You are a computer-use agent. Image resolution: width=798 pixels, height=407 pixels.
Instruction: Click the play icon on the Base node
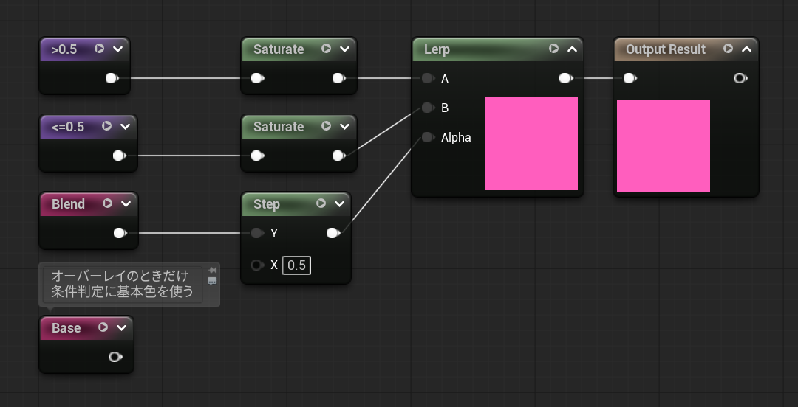(x=103, y=327)
